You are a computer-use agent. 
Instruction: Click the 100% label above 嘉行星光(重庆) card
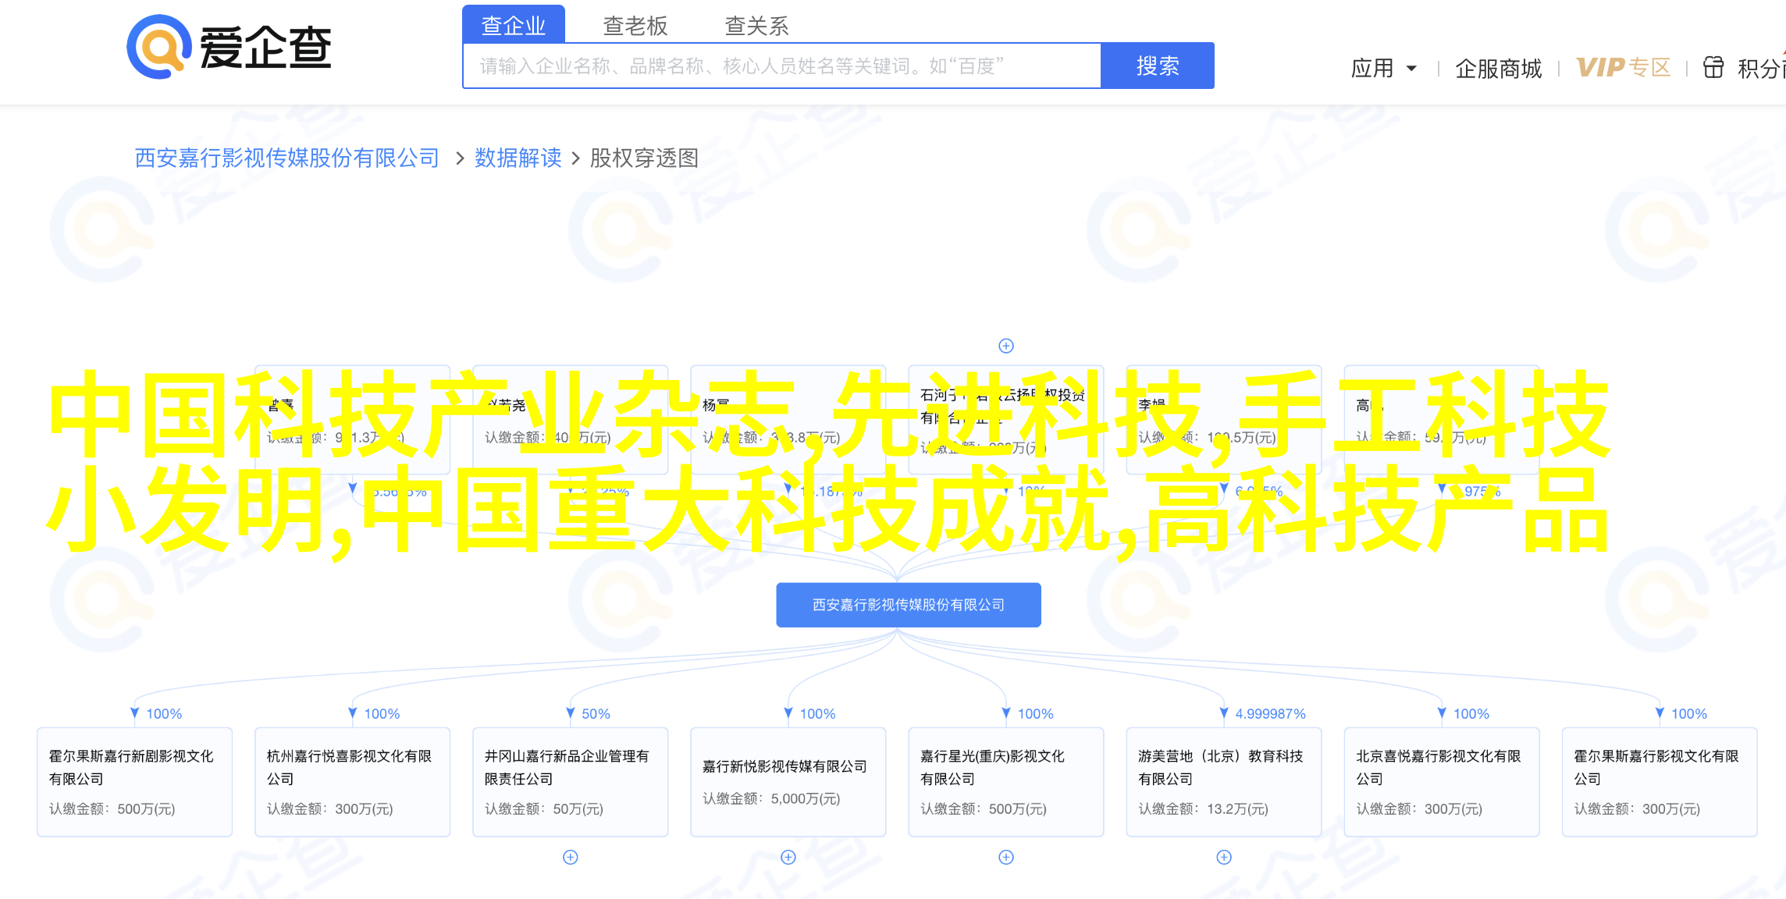pos(1035,714)
